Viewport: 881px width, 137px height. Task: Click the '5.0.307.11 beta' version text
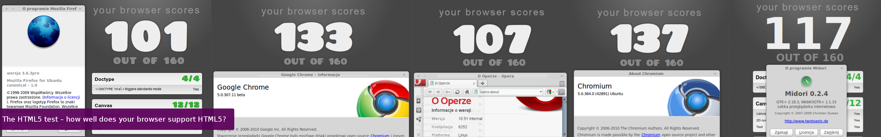[x=231, y=95]
